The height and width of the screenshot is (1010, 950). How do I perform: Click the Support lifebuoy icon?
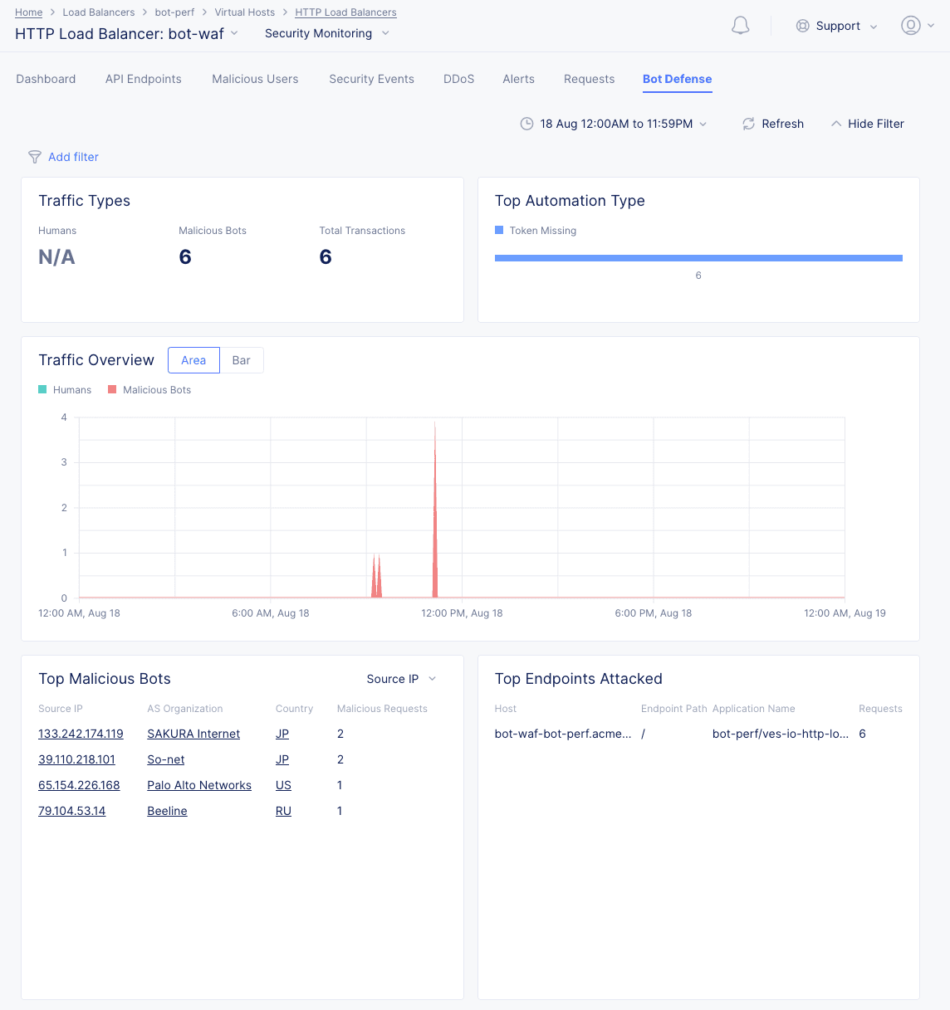(802, 26)
